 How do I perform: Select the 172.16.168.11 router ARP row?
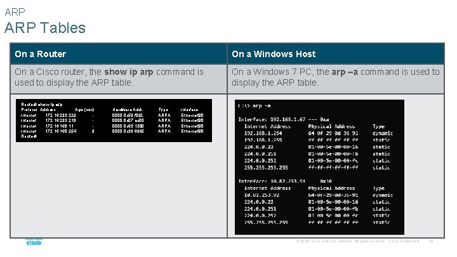coord(112,126)
